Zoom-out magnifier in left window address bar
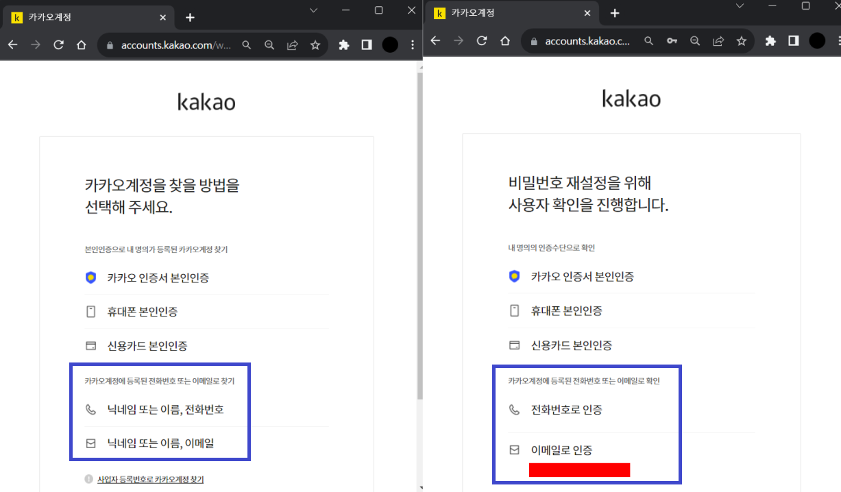The image size is (841, 492). (269, 45)
